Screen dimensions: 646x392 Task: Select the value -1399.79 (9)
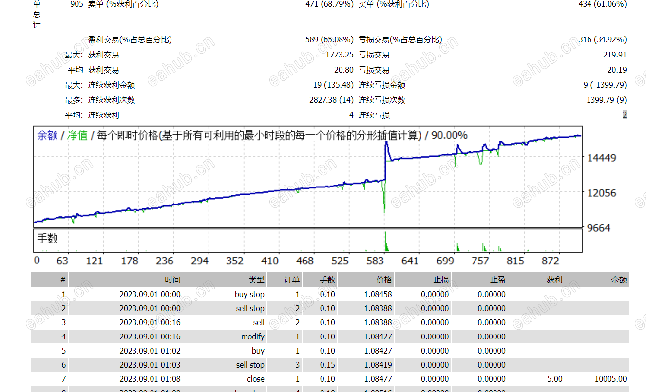coord(605,100)
